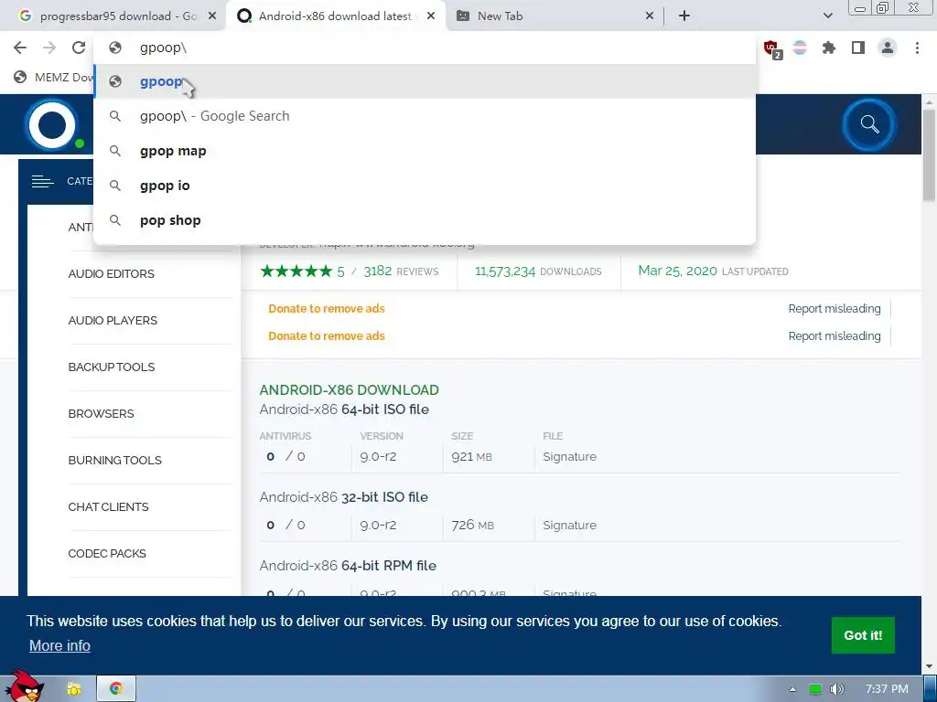This screenshot has height=702, width=937.
Task: Click the 7:37 PM clock
Action: (x=887, y=689)
